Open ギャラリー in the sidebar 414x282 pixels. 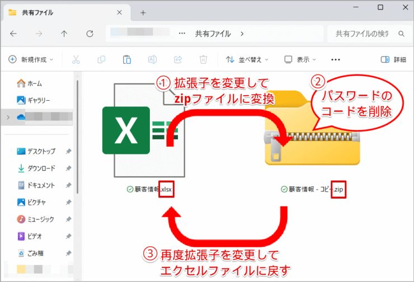[33, 100]
